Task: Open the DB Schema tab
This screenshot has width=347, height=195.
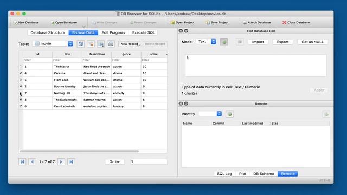Action: click(264, 174)
